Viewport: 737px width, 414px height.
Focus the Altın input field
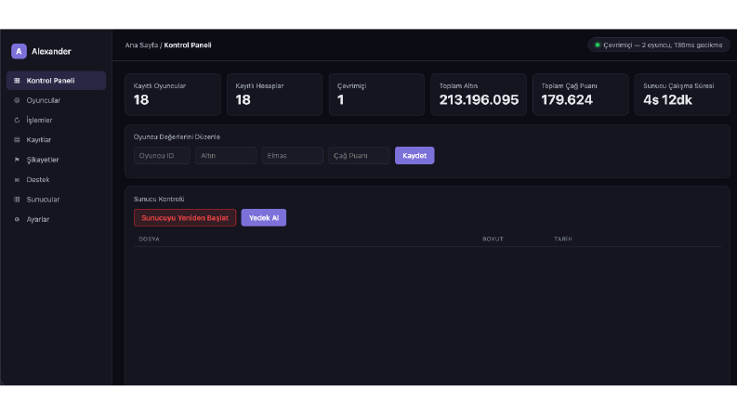[226, 155]
